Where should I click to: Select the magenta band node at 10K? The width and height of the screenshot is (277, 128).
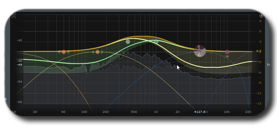point(227,52)
